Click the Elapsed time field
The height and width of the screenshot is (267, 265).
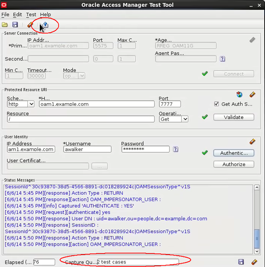click(44, 262)
